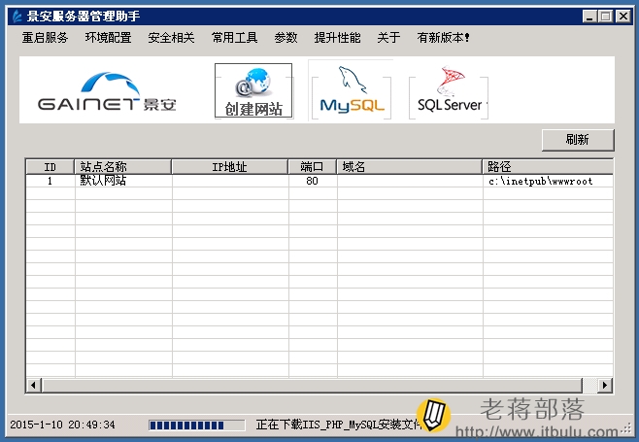Open the 常用工具 menu
The width and height of the screenshot is (639, 442).
234,38
